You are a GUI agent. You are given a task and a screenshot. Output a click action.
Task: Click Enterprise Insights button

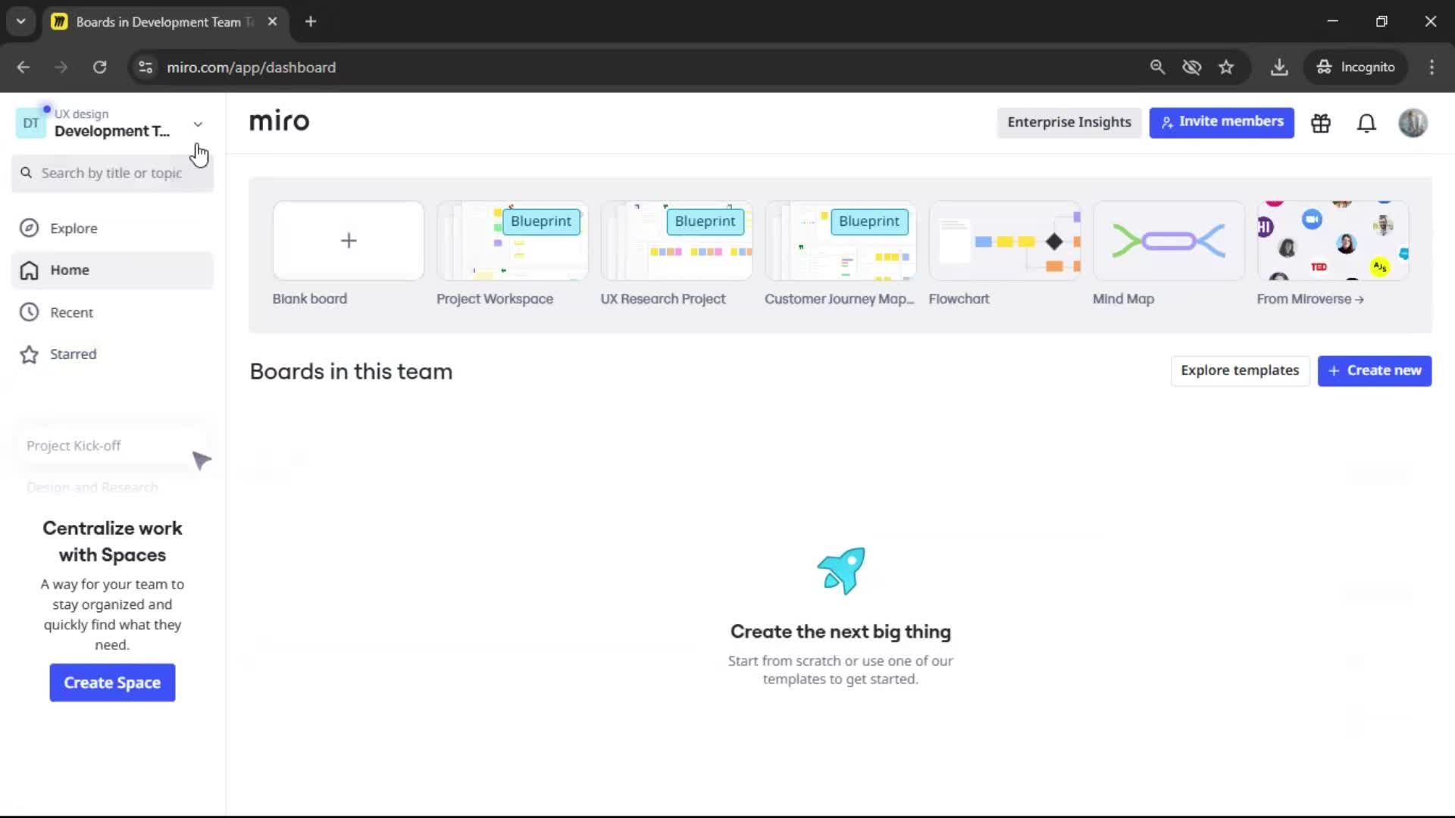[1069, 123]
